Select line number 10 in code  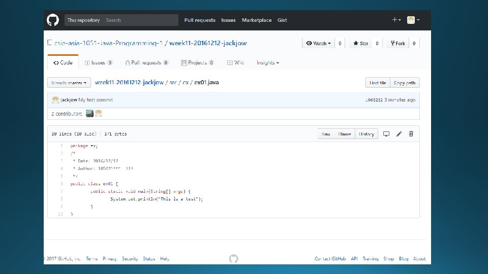click(60, 214)
